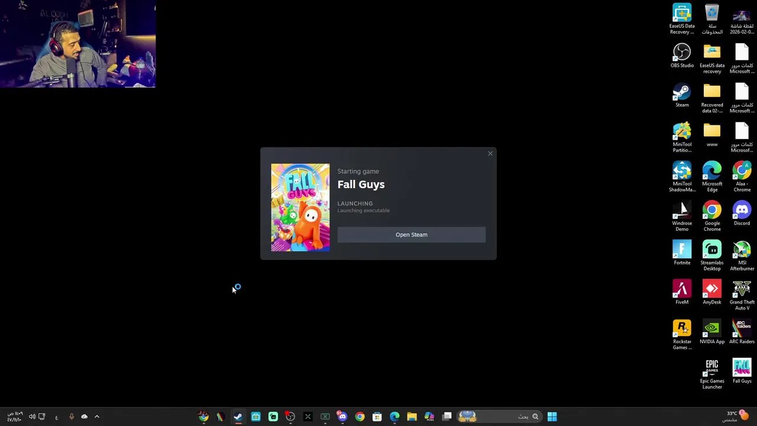Image resolution: width=757 pixels, height=426 pixels.
Task: Open the Discord desktop shortcut
Action: (742, 214)
